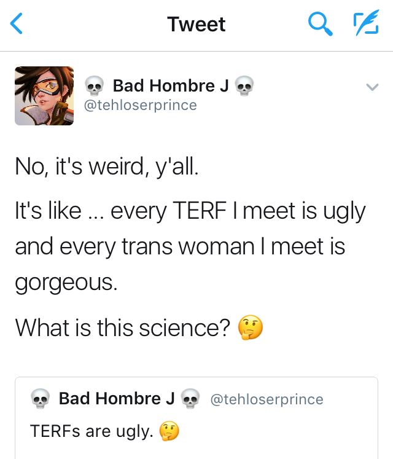This screenshot has width=393, height=459.
Task: Compose a new tweet with feather icon
Action: click(x=366, y=24)
